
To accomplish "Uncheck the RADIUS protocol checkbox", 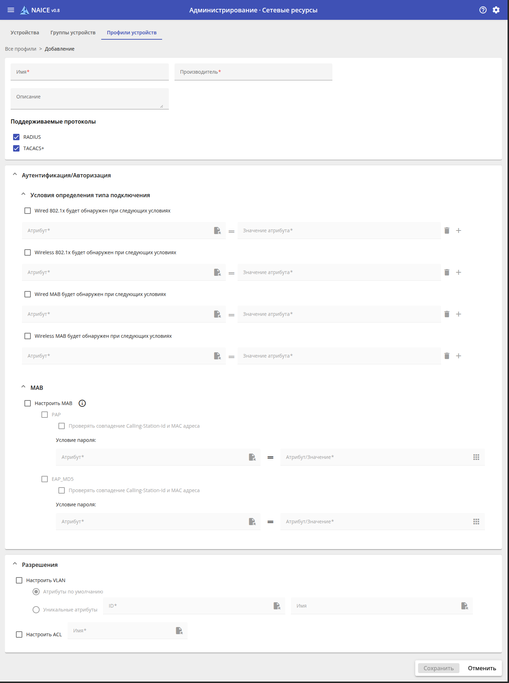I will pos(16,137).
